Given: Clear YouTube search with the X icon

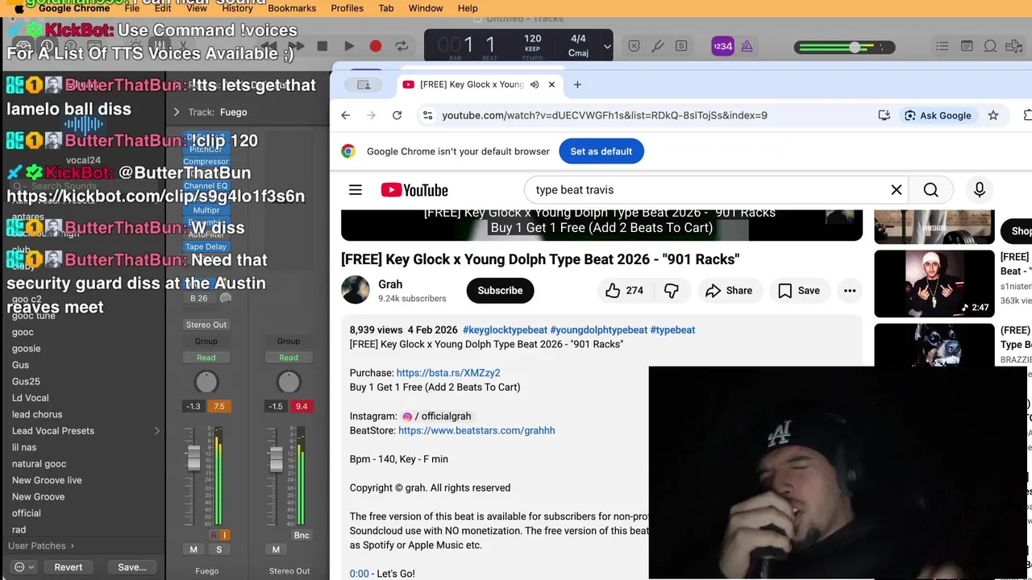Looking at the screenshot, I should (x=897, y=190).
